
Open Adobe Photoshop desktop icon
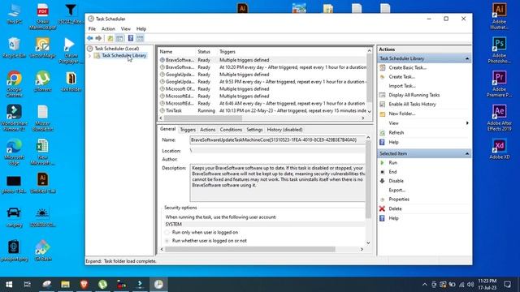pyautogui.click(x=499, y=50)
